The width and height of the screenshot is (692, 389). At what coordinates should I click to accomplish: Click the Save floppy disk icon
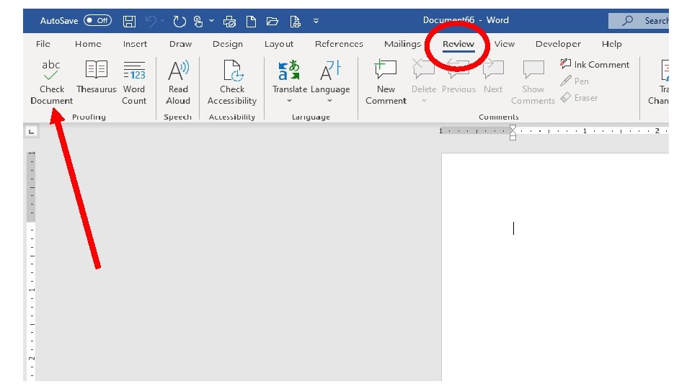129,21
